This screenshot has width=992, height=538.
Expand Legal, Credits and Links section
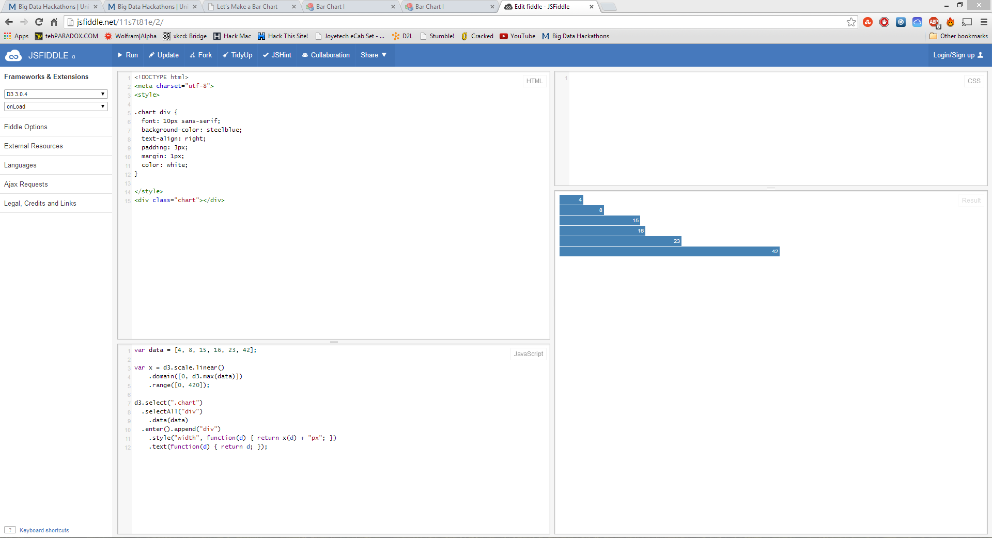pyautogui.click(x=56, y=203)
